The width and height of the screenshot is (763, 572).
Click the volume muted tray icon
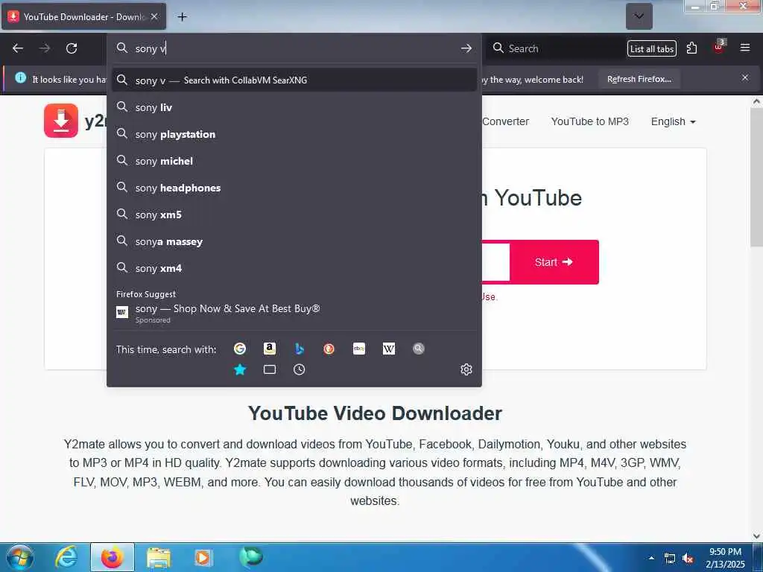[x=688, y=559]
